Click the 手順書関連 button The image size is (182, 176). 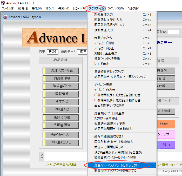60,125
